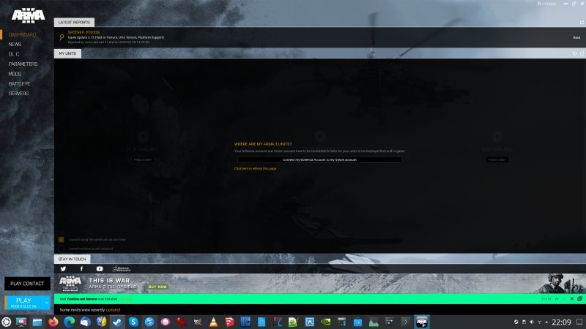
Task: Dismiss the green notification bar
Action: click(572, 299)
